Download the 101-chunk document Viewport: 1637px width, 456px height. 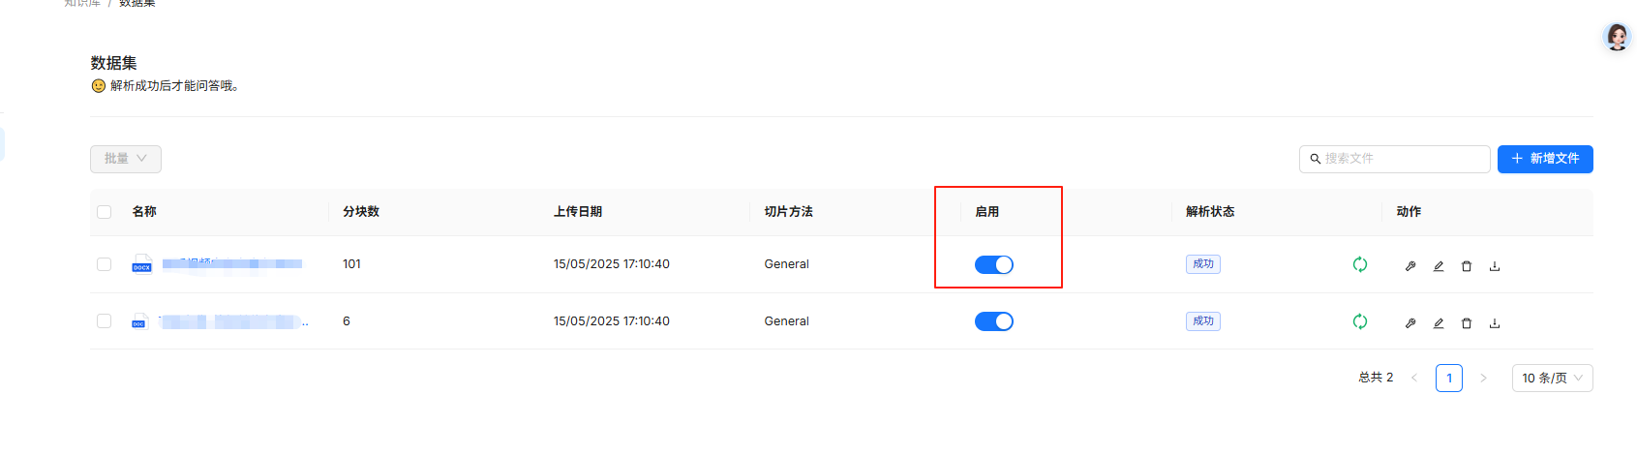coord(1495,265)
